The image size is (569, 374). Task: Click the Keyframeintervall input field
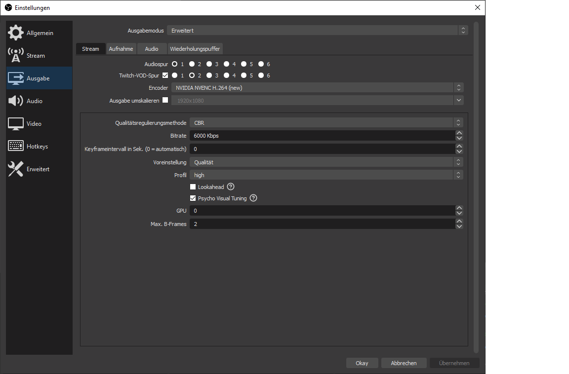point(322,149)
